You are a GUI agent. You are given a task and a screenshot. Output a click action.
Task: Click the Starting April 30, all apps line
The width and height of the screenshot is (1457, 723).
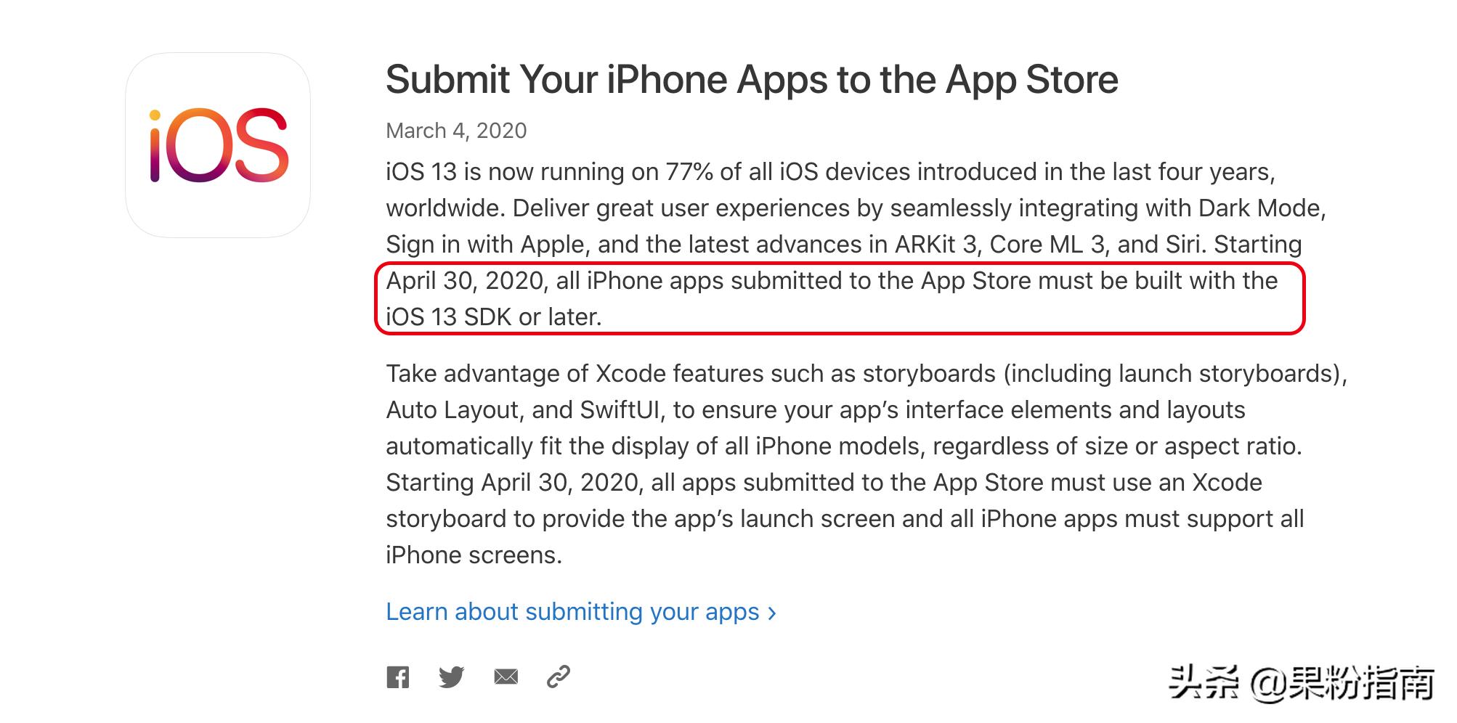click(x=824, y=483)
